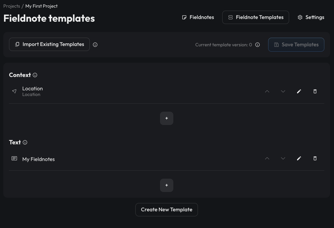Image resolution: width=334 pixels, height=228 pixels.
Task: Go to Projects breadcrumb link
Action: (x=12, y=6)
